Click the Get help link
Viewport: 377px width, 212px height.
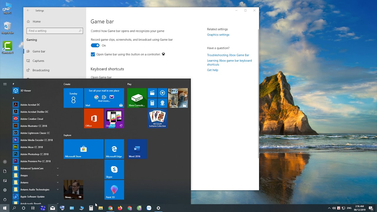(212, 70)
